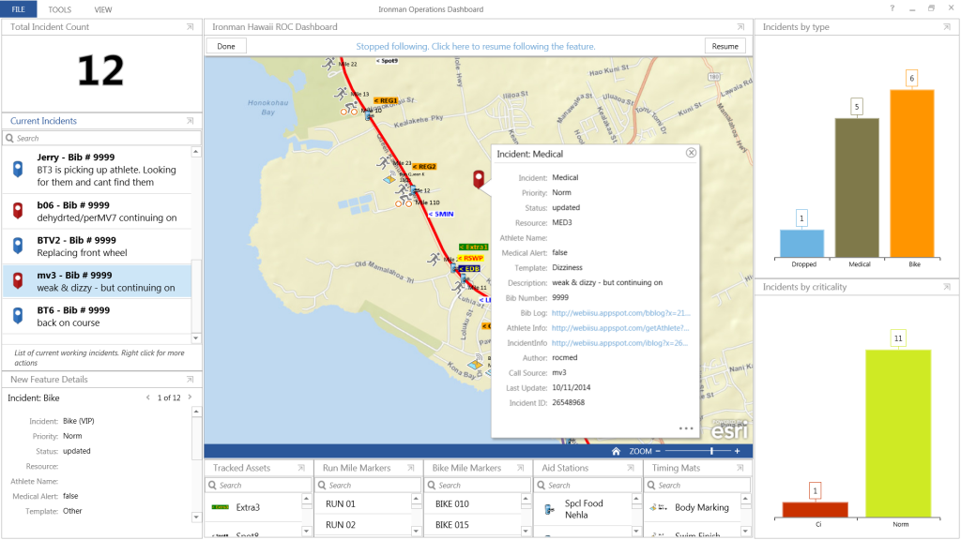The image size is (961, 540).
Task: Click the red medical incident pin on map
Action: click(479, 179)
